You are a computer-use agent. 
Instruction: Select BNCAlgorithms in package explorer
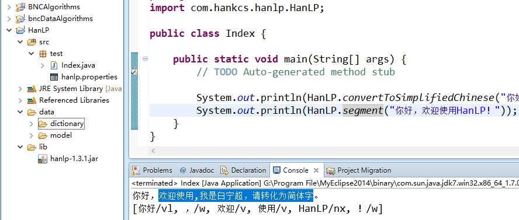point(54,6)
